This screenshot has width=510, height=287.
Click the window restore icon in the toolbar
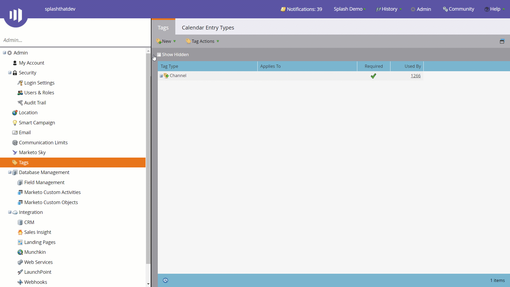coord(502,41)
